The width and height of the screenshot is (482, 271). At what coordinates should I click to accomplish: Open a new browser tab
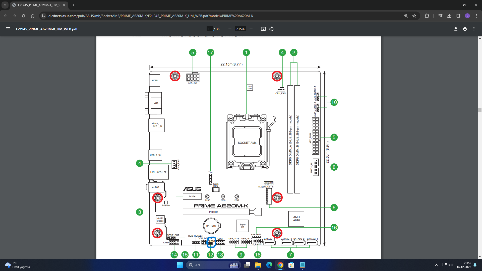(73, 5)
